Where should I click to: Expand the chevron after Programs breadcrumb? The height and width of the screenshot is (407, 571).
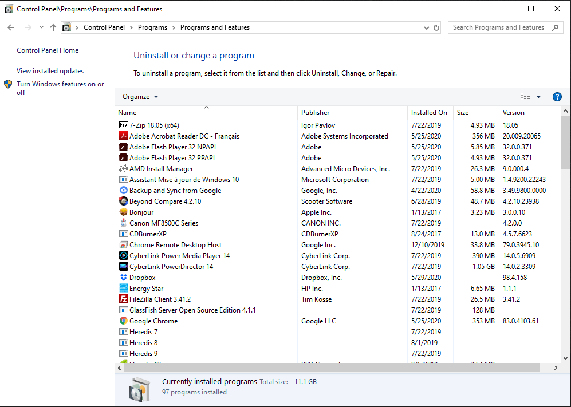(x=174, y=27)
